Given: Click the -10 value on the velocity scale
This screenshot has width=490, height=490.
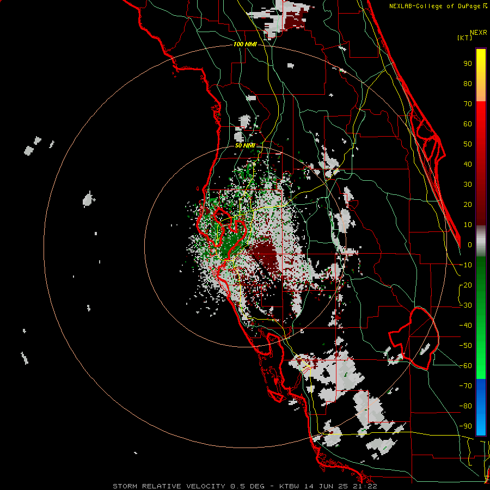Looking at the screenshot, I should point(465,265).
